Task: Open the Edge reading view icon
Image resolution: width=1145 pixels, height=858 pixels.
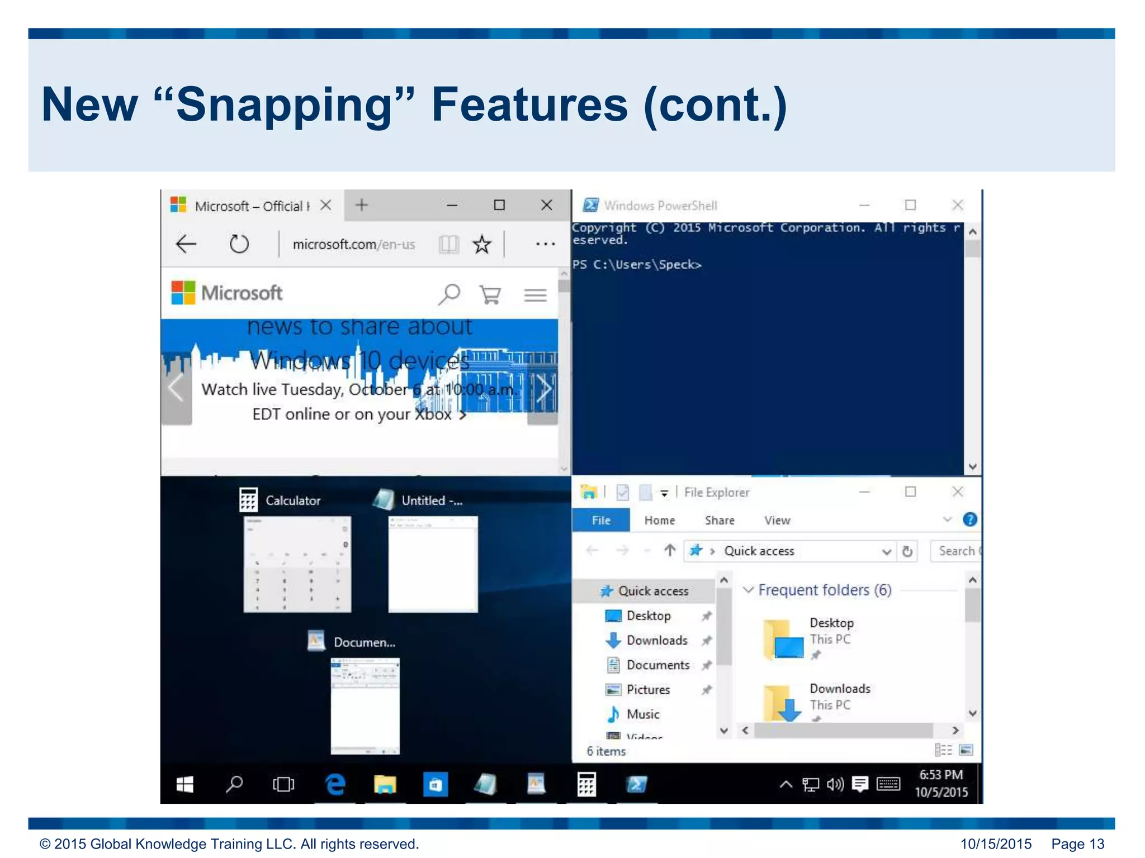Action: click(448, 244)
